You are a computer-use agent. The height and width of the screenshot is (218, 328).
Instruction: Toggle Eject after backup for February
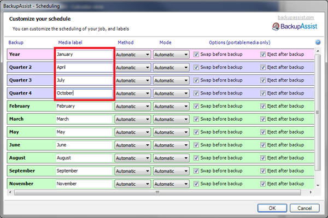[263, 106]
